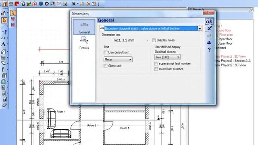Cancel the dialog with the blue x button

click(209, 29)
